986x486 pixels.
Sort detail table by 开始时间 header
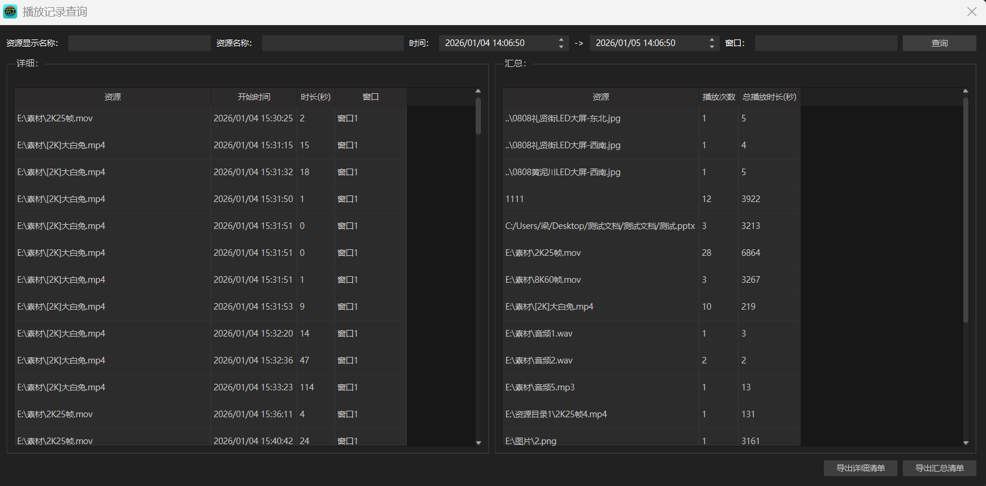(x=254, y=97)
